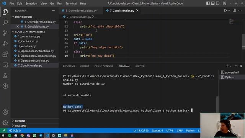Open the Search view in activity bar

tap(5, 23)
